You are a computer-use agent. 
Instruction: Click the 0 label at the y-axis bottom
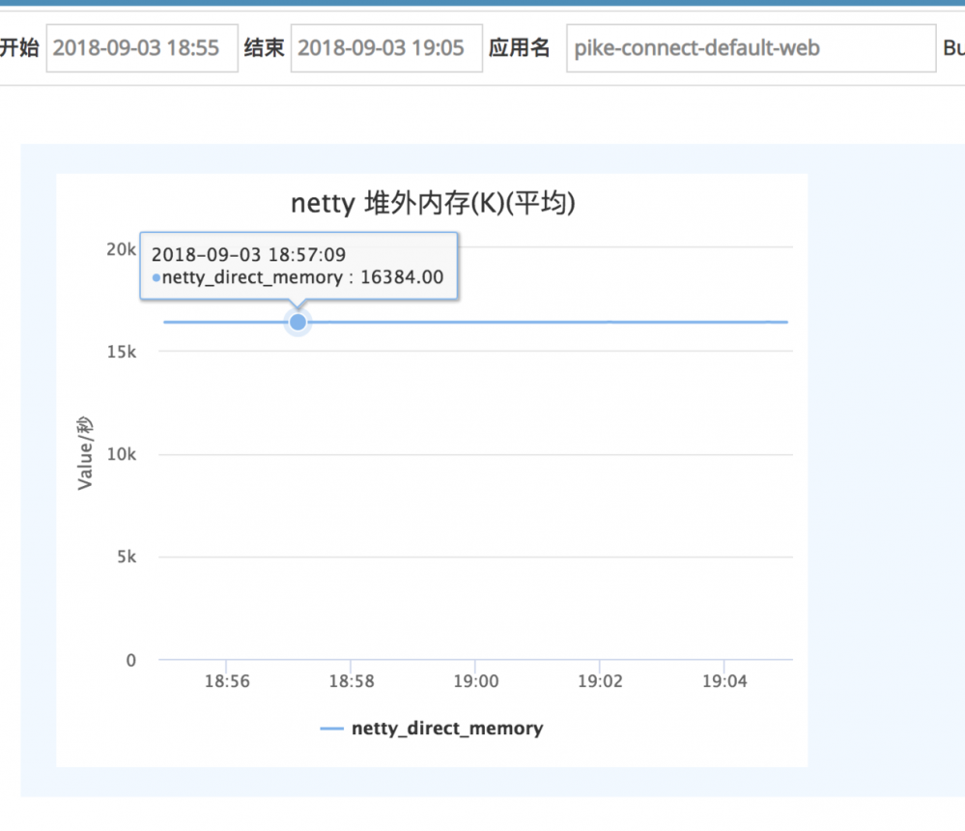[x=130, y=661]
